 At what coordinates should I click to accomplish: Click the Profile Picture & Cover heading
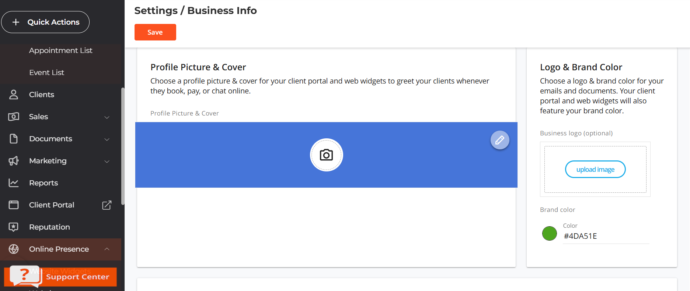[x=198, y=67]
